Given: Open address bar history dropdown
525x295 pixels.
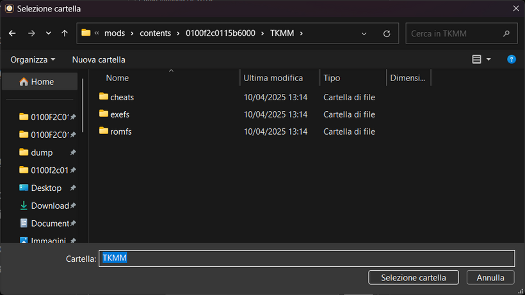Looking at the screenshot, I should tap(364, 34).
